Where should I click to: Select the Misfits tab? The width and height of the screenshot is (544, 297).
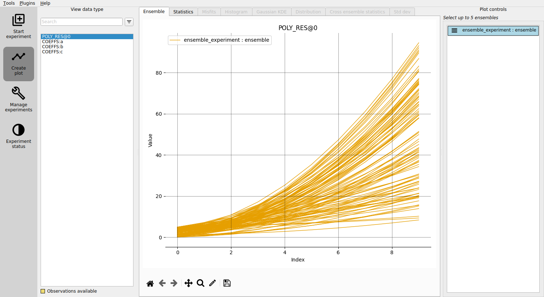click(x=209, y=12)
